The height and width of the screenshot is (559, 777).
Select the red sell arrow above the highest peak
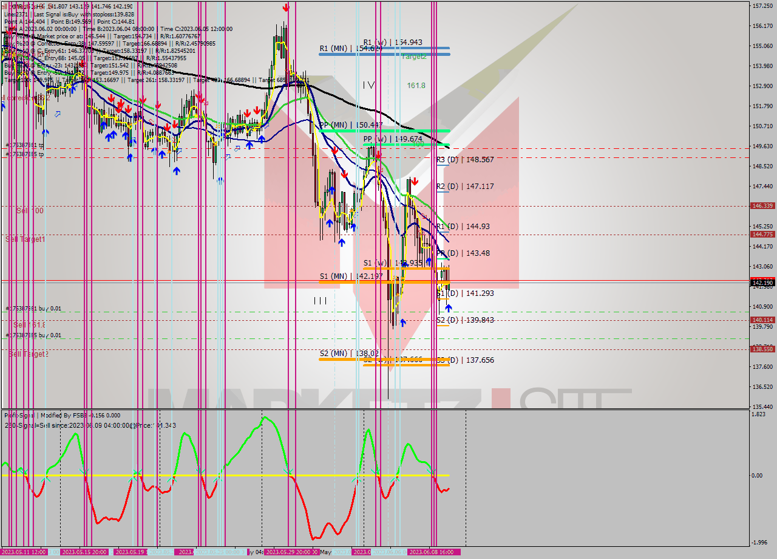pos(285,8)
